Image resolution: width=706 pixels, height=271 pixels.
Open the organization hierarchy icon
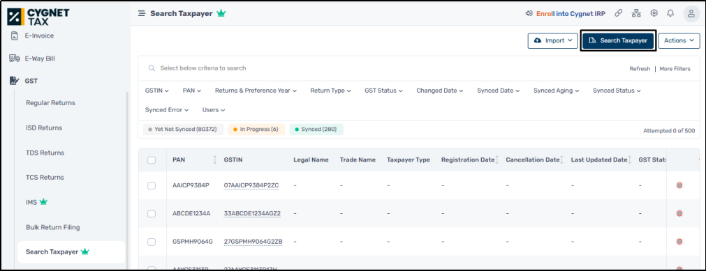coord(636,13)
